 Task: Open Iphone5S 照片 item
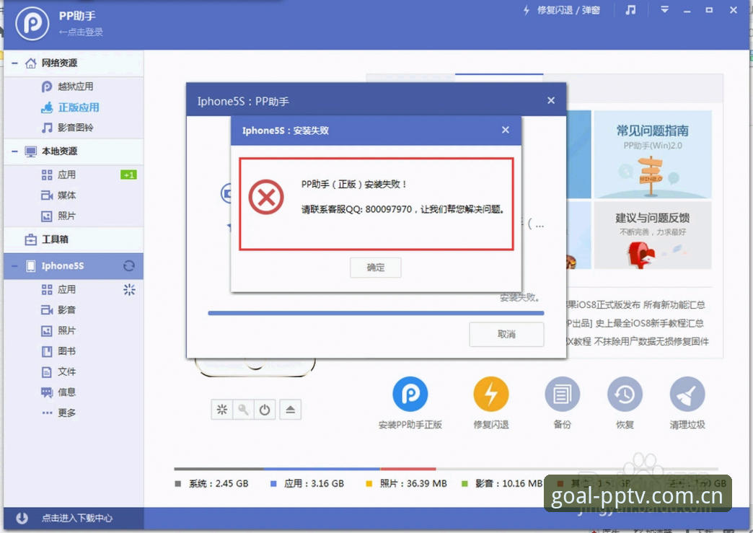click(x=58, y=330)
